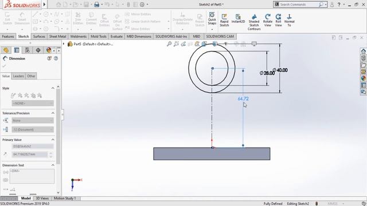Image resolution: width=367 pixels, height=206 pixels.
Task: Open the Dimension help question mark icon
Action: click(56, 58)
